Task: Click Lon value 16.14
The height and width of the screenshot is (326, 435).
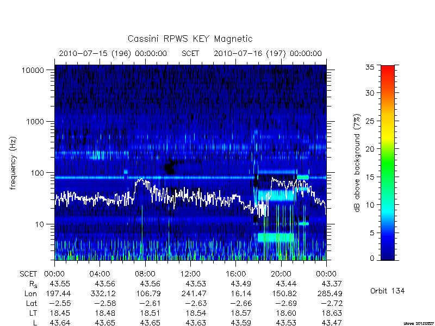Action: point(242,293)
